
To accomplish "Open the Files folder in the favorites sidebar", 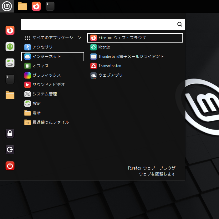I will (10, 95).
